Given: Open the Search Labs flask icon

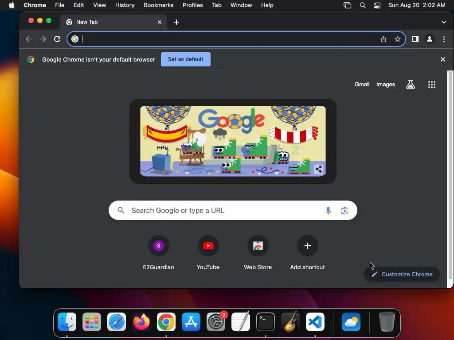Looking at the screenshot, I should [410, 85].
